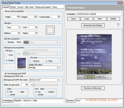Click the Templates name field
The image size is (124, 108).
(x=99, y=14)
